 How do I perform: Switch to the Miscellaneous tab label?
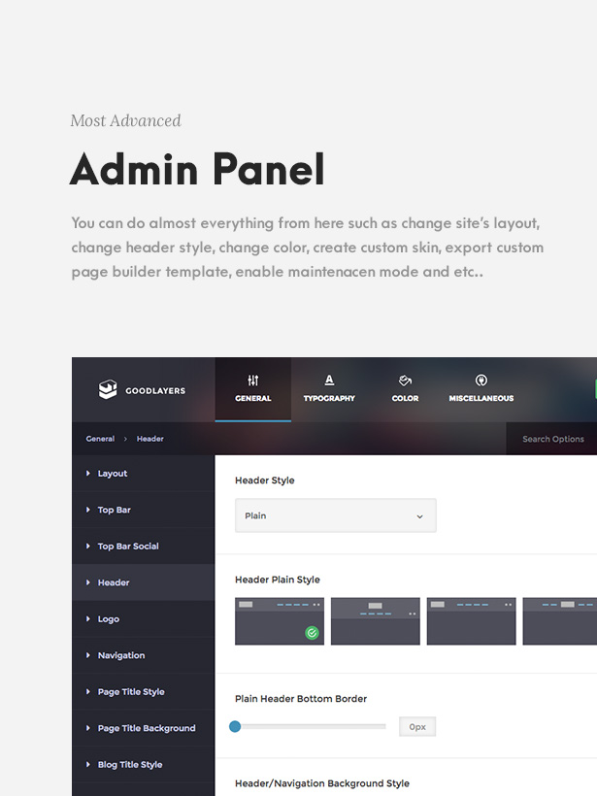[481, 399]
